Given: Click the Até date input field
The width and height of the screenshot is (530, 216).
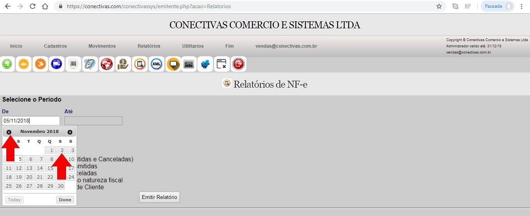Looking at the screenshot, I should click(x=93, y=121).
